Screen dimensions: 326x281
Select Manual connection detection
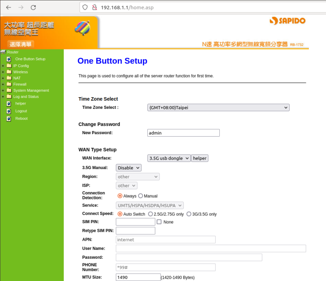(x=141, y=196)
